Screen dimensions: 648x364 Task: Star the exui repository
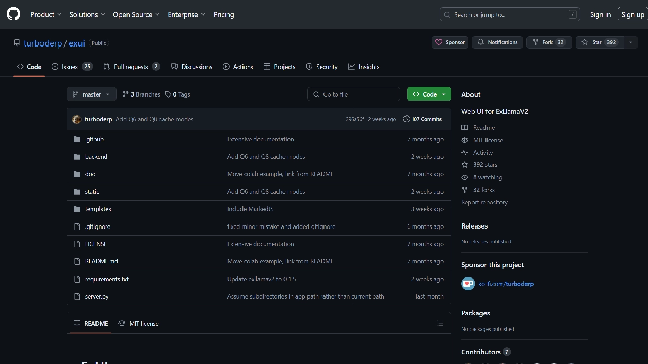click(x=598, y=42)
